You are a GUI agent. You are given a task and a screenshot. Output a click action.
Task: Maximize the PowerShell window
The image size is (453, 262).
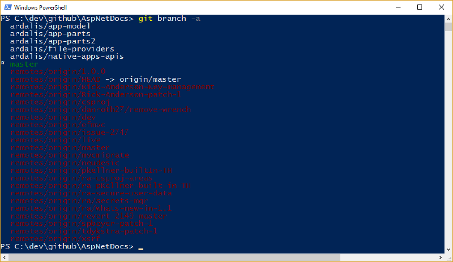(x=420, y=7)
